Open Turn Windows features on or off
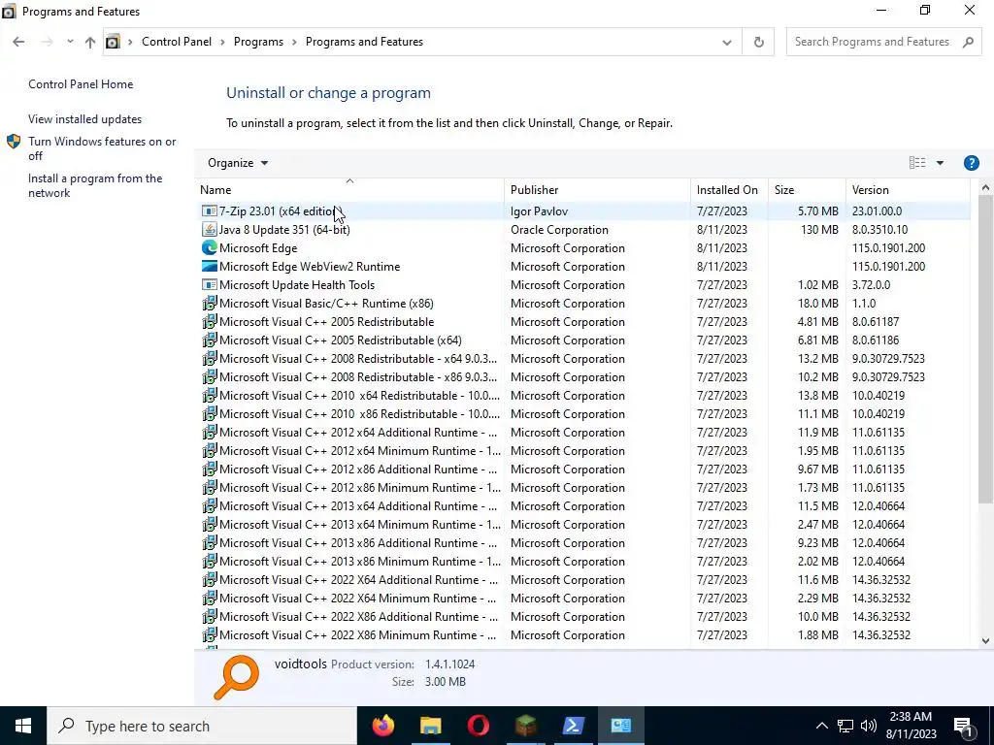The height and width of the screenshot is (745, 994). [x=102, y=148]
